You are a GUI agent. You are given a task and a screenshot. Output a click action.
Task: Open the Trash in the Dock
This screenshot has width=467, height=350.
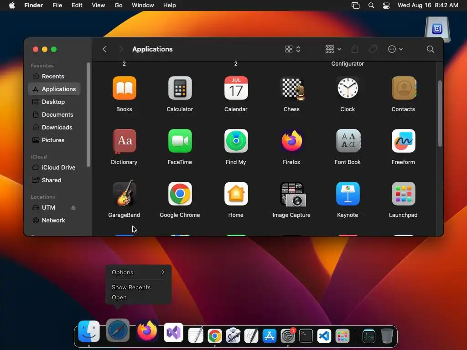387,336
